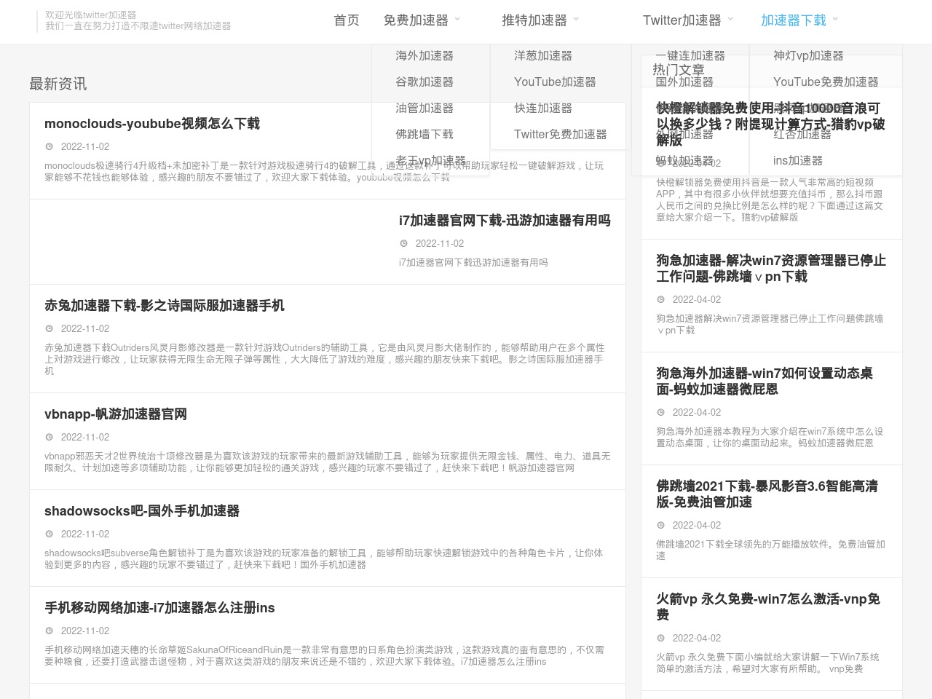Select Twitter免费加速器 submenu entry
The height and width of the screenshot is (699, 932).
[561, 134]
